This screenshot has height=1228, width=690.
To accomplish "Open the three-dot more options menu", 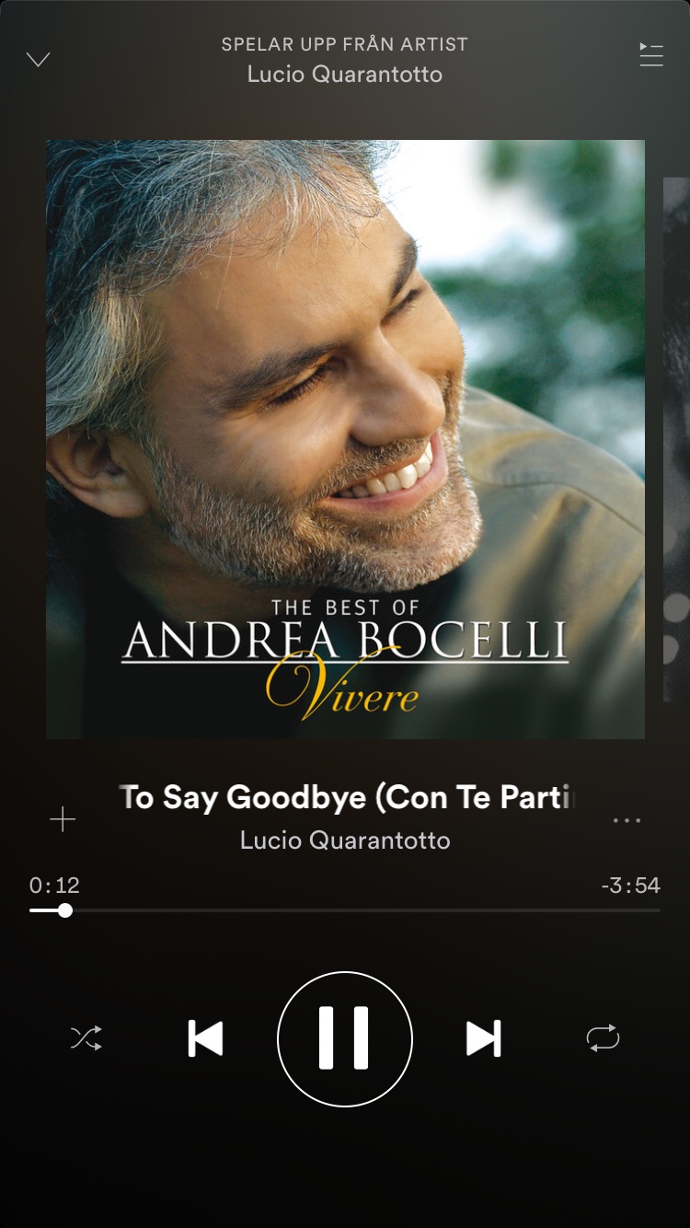I will pyautogui.click(x=627, y=820).
